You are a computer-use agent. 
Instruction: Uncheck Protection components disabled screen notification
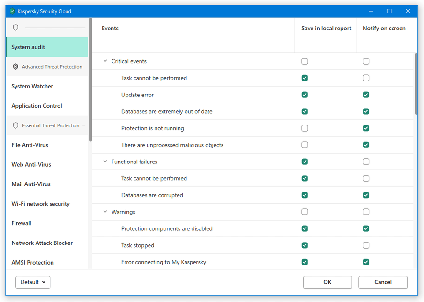pos(366,229)
